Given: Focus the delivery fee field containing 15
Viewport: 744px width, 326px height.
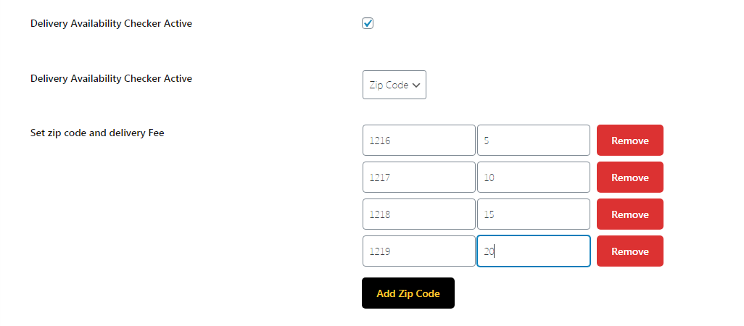Looking at the screenshot, I should 533,214.
